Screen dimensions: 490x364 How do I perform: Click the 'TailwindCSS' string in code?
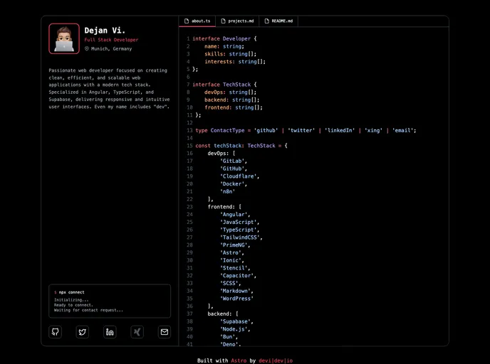[x=241, y=237]
